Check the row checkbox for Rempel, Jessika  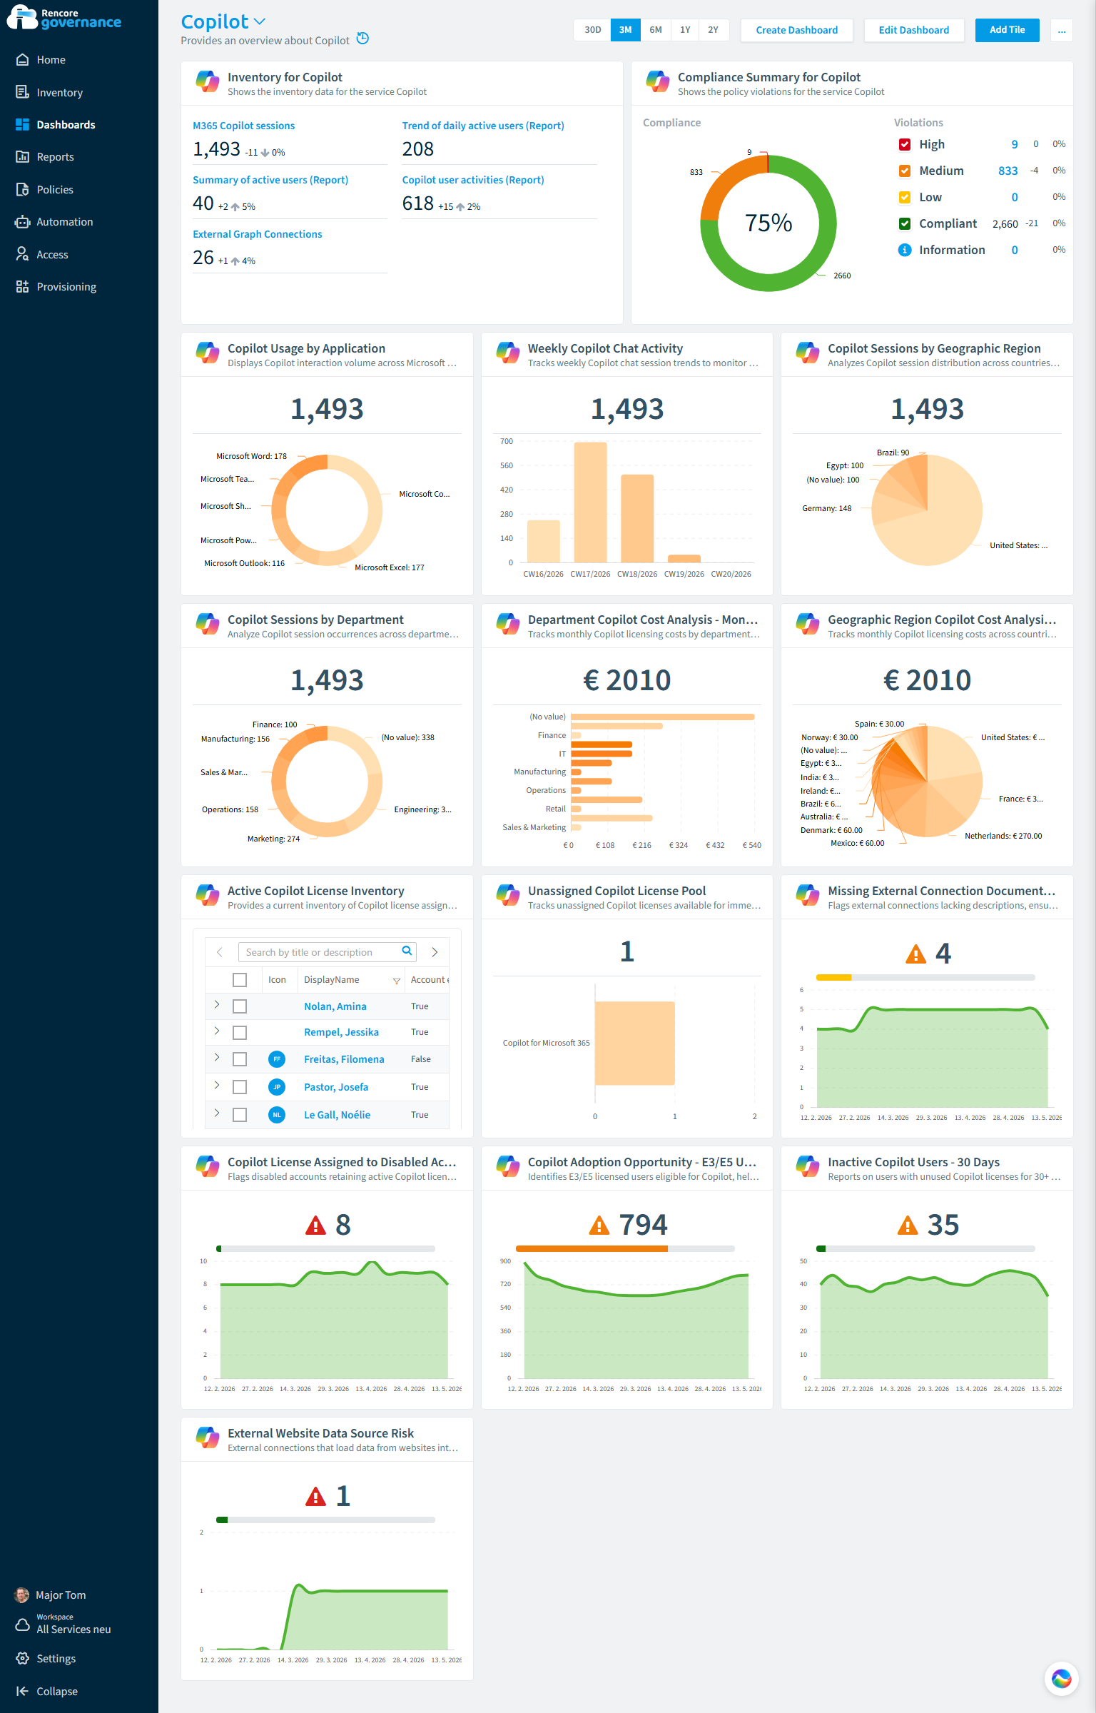[240, 1033]
